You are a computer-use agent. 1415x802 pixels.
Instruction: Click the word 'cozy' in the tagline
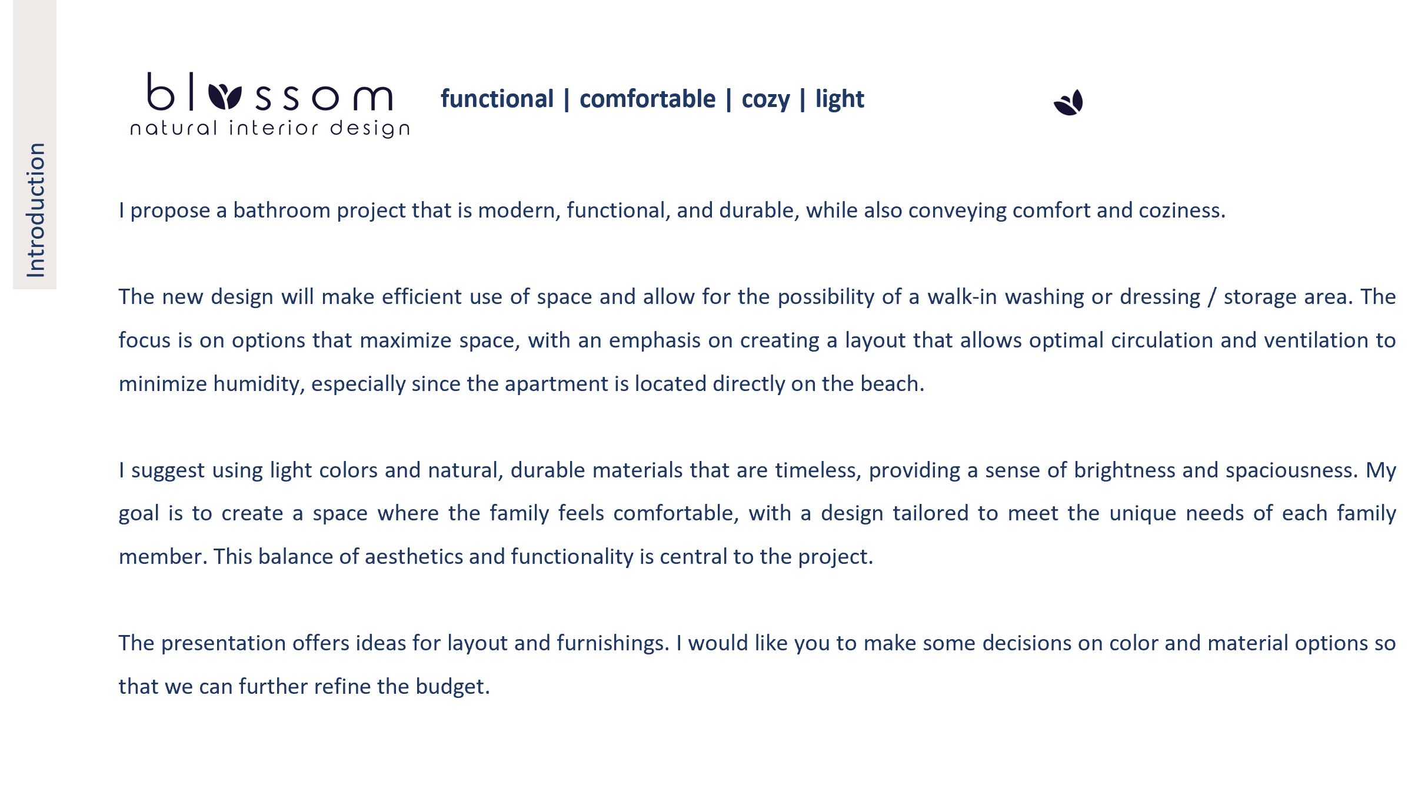(765, 100)
